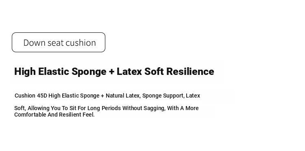The height and width of the screenshot is (151, 305).
Task: Click the words Without Sagging
Action: (x=144, y=108)
